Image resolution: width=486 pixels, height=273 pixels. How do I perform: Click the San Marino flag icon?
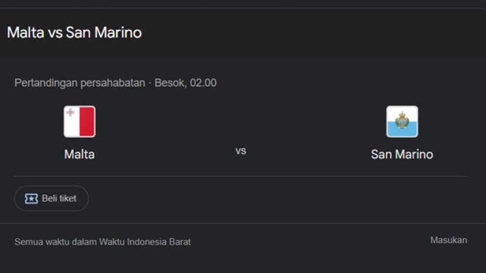tap(402, 122)
